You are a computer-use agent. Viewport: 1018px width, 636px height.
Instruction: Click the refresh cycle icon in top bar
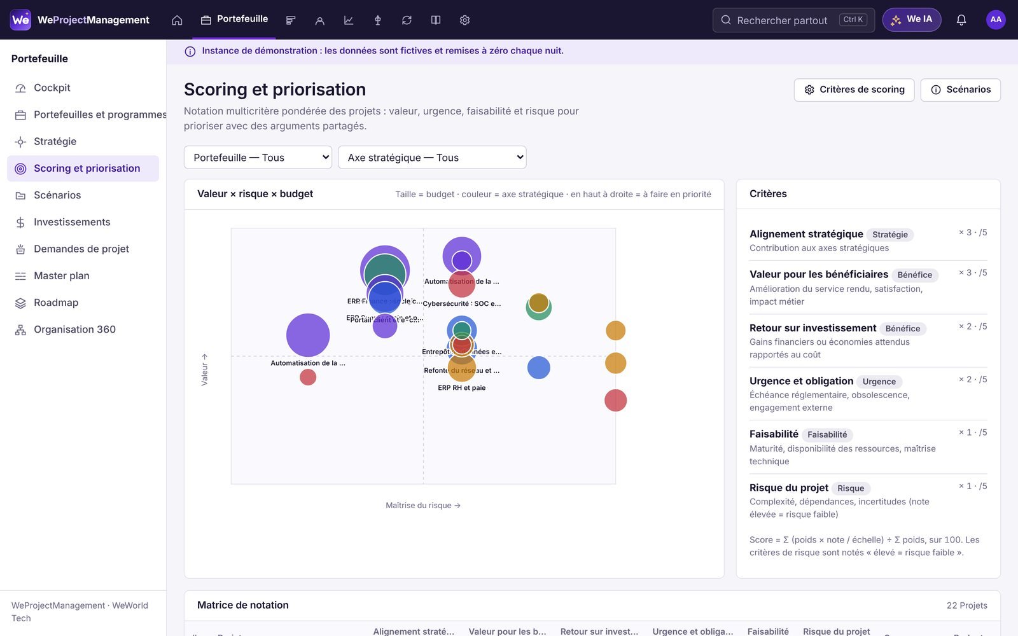407,20
